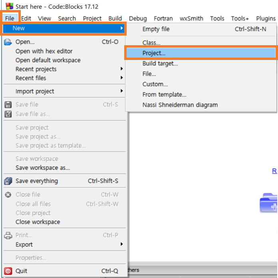Open the Project menu in menu bar
This screenshot has width=278, height=278.
pos(92,18)
